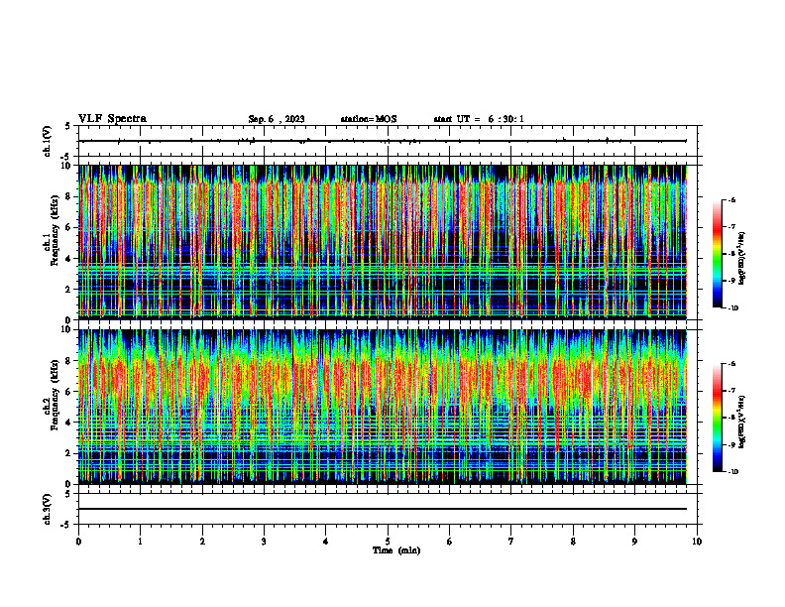785x607 pixels.
Task: Click the "ch.1(V)" axis label
Action: [48, 141]
